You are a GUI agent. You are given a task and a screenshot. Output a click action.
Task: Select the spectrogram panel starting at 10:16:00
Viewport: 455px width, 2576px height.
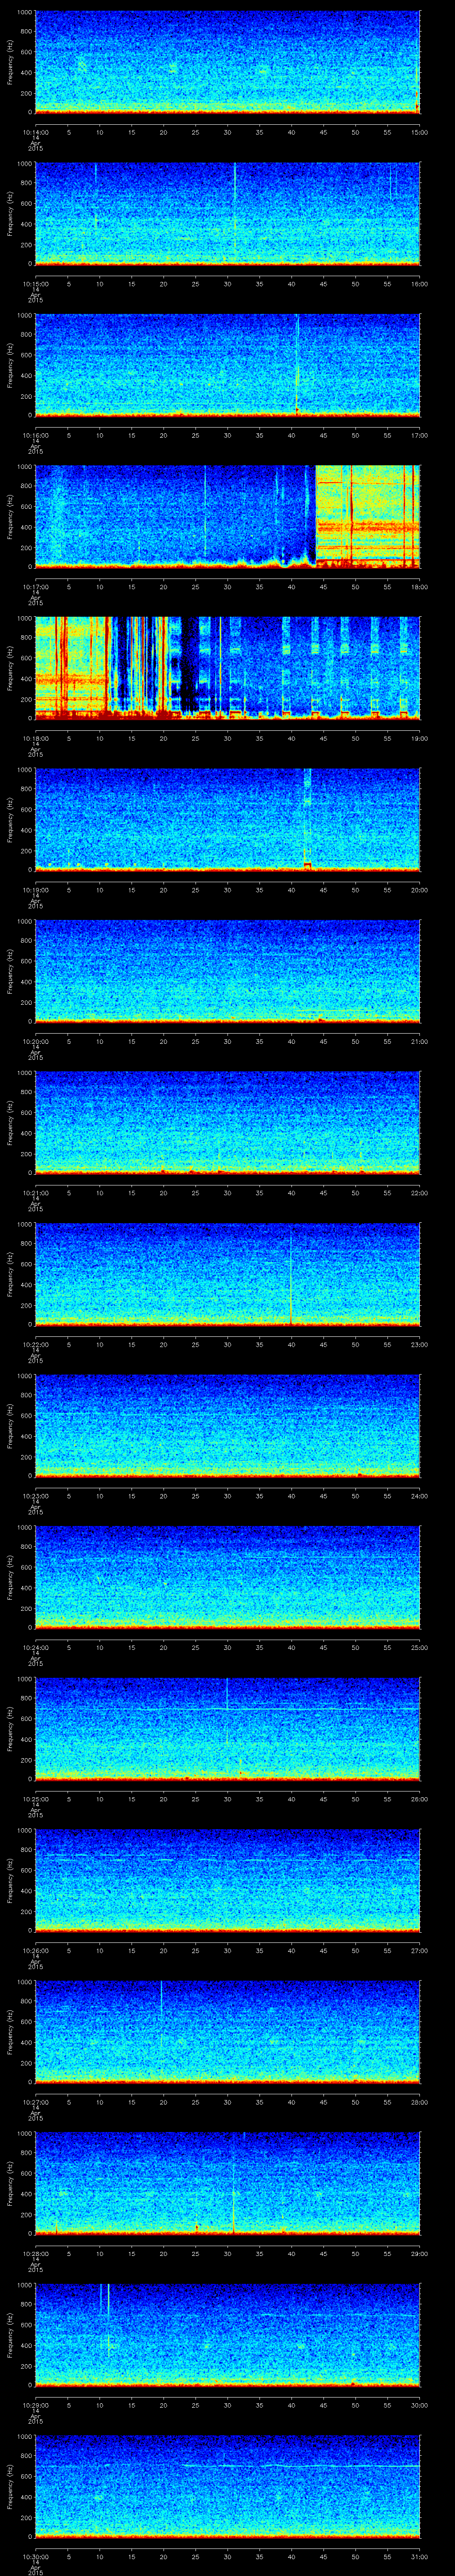(227, 365)
